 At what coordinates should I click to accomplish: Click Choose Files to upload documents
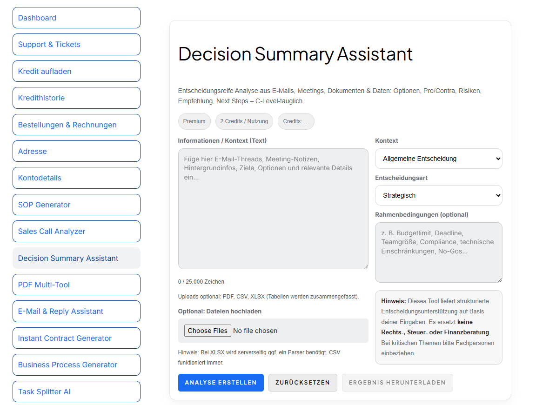pos(207,331)
